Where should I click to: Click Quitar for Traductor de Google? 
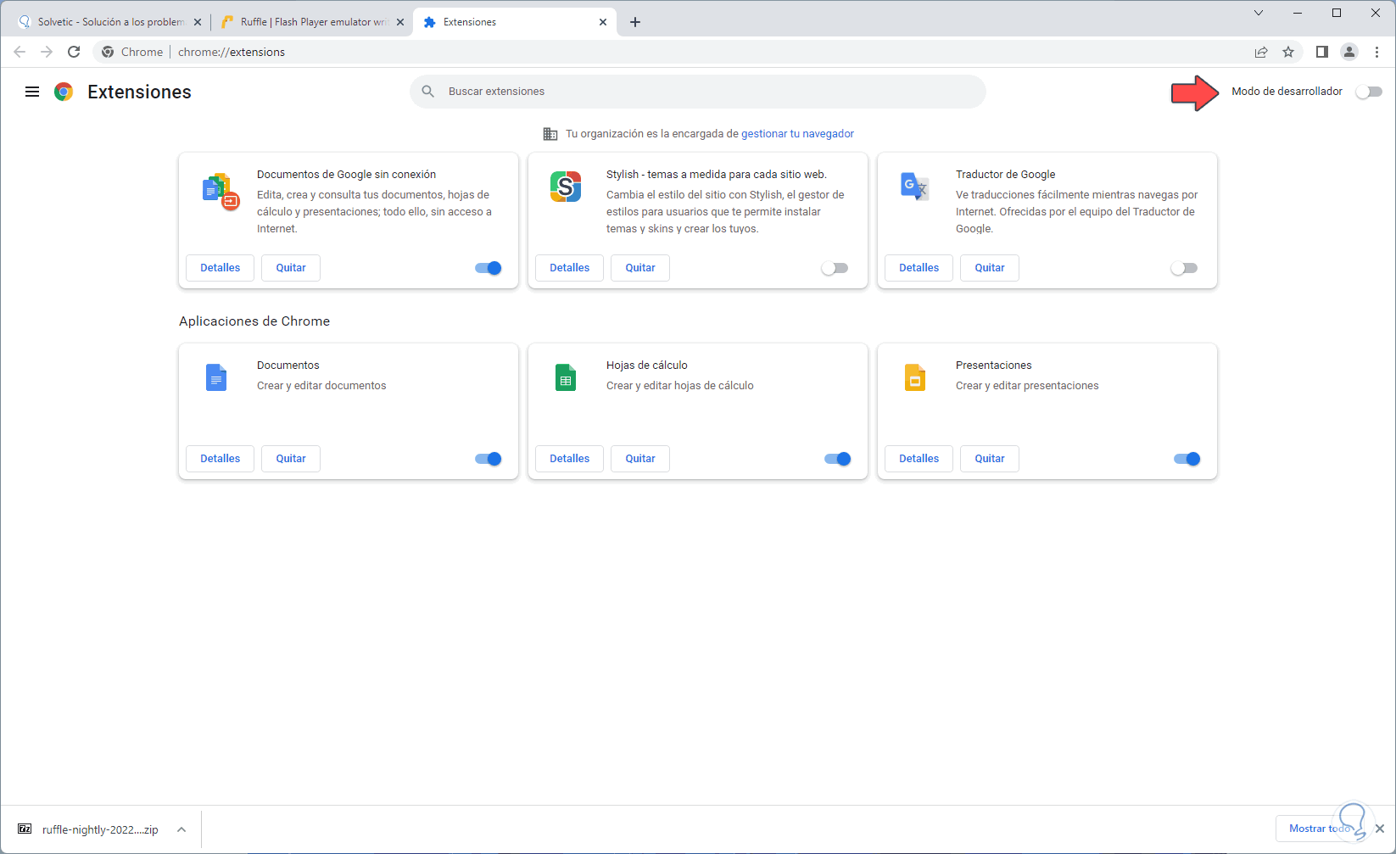[x=990, y=268]
